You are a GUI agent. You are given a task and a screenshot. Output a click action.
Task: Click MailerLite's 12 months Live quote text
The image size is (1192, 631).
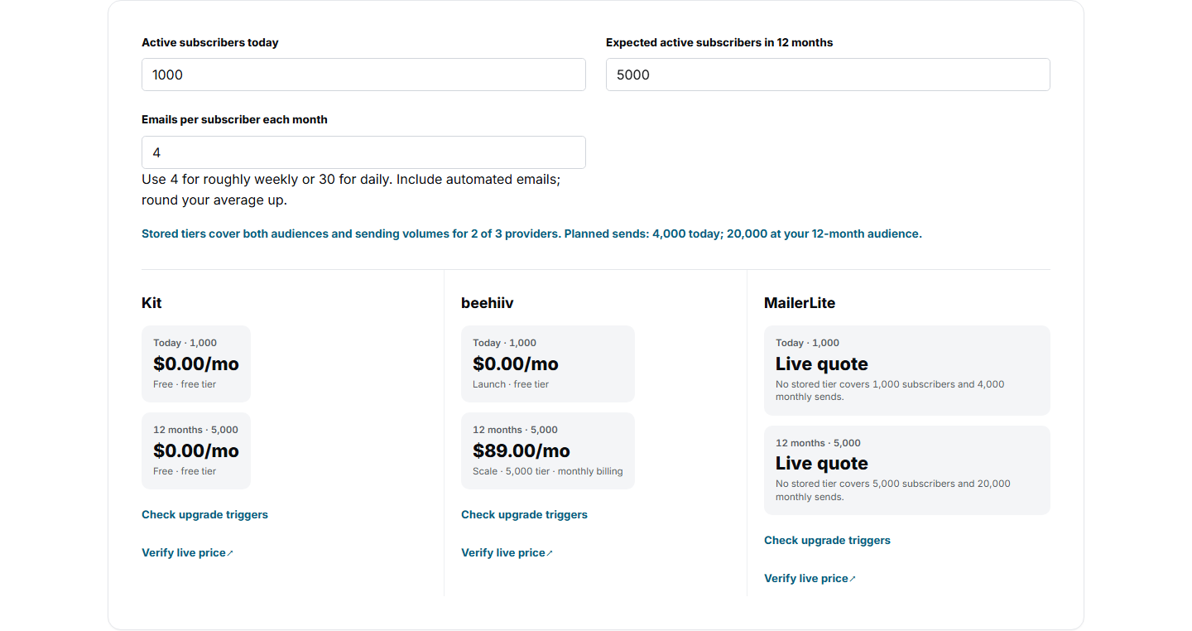coord(822,463)
